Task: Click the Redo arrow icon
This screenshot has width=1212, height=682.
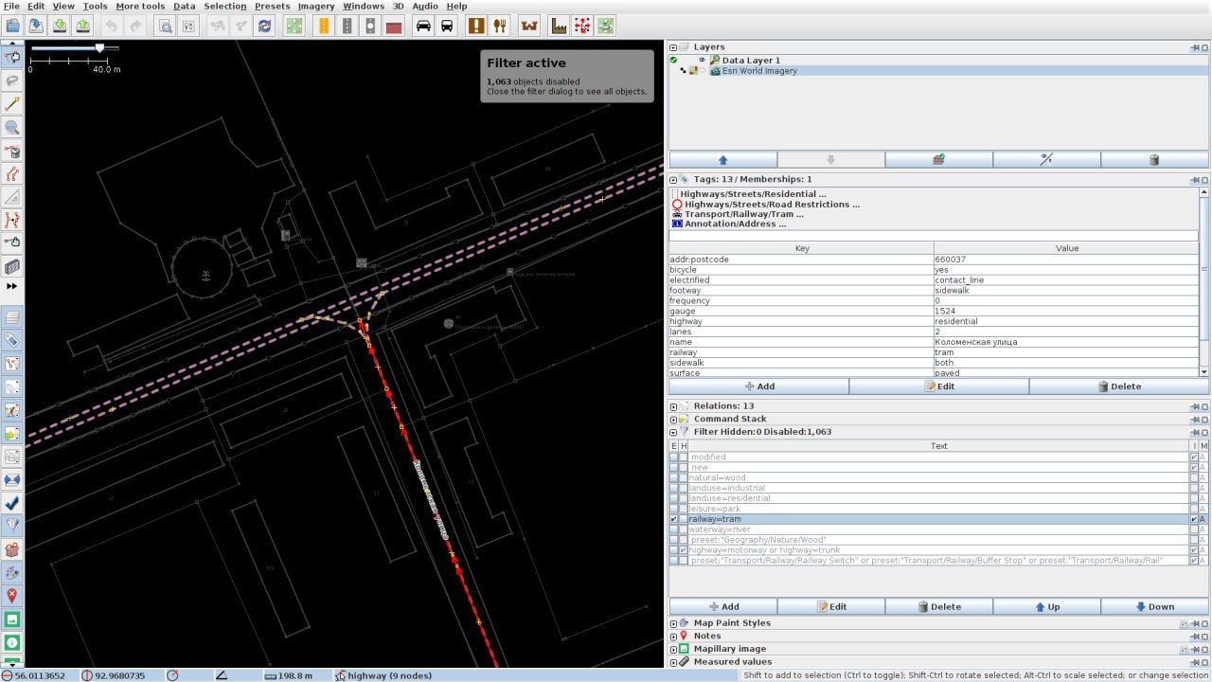Action: tap(135, 26)
